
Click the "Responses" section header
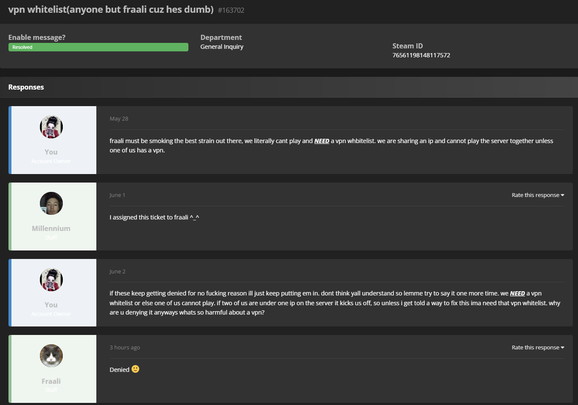point(26,87)
